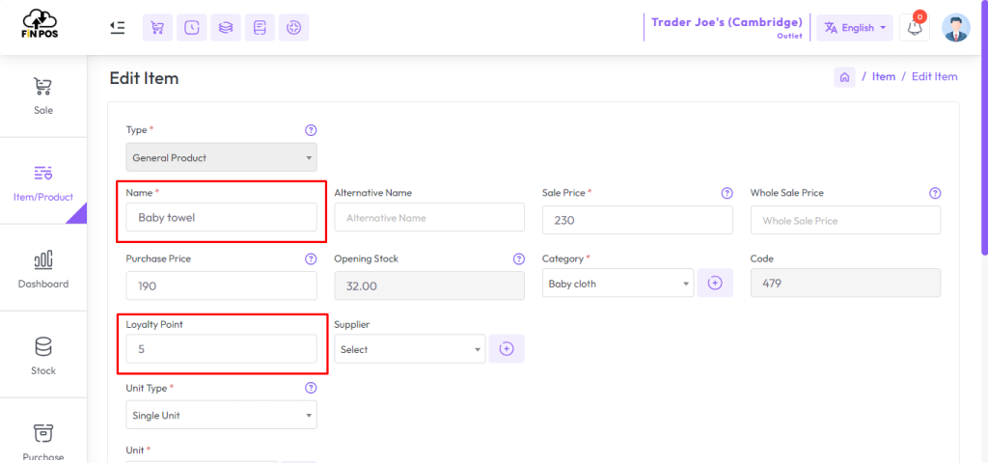Show help tooltip for Purchase Price

point(311,259)
